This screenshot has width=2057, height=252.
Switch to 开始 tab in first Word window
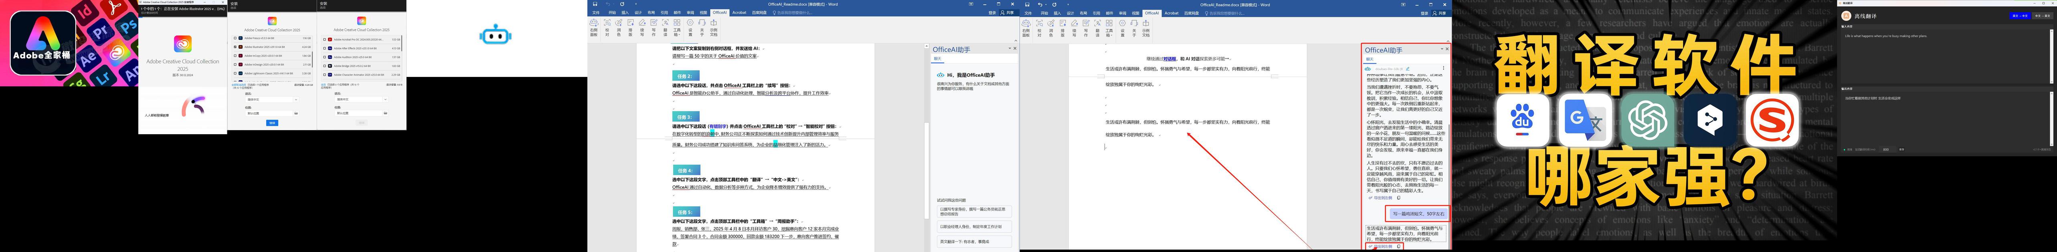[x=612, y=13]
